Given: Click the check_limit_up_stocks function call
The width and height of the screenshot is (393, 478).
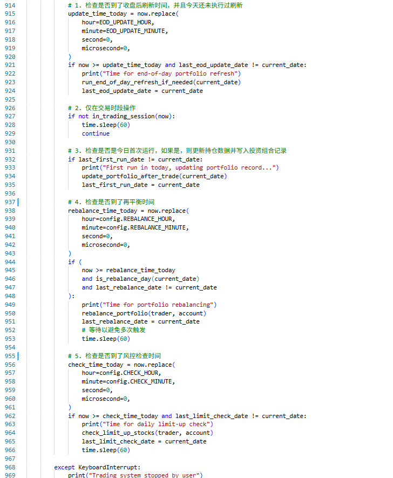Looking at the screenshot, I should click(x=118, y=433).
